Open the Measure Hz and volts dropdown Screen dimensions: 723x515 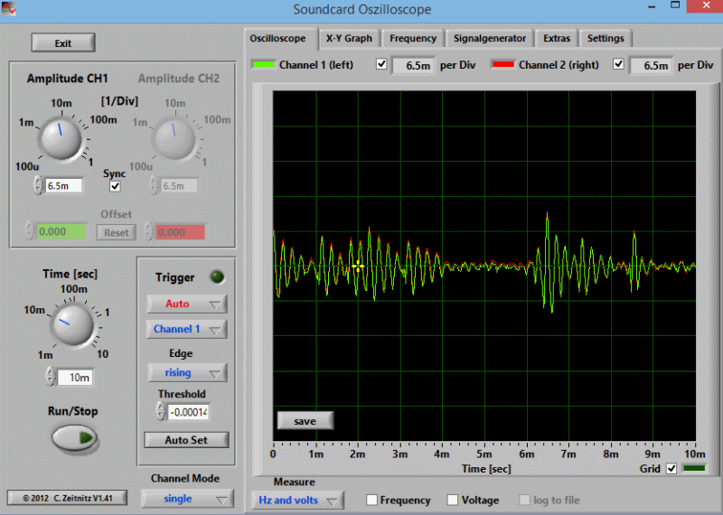(x=297, y=501)
